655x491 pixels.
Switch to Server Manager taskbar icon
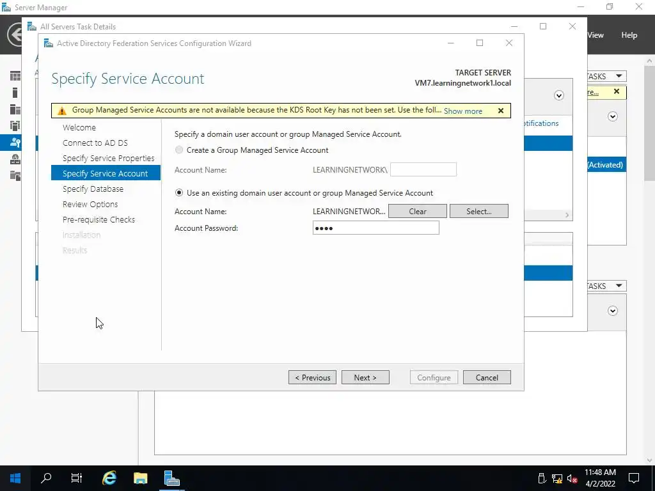point(171,478)
